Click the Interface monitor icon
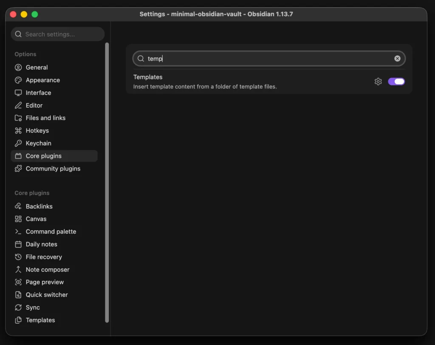Viewport: 435px width, 345px height. click(18, 93)
